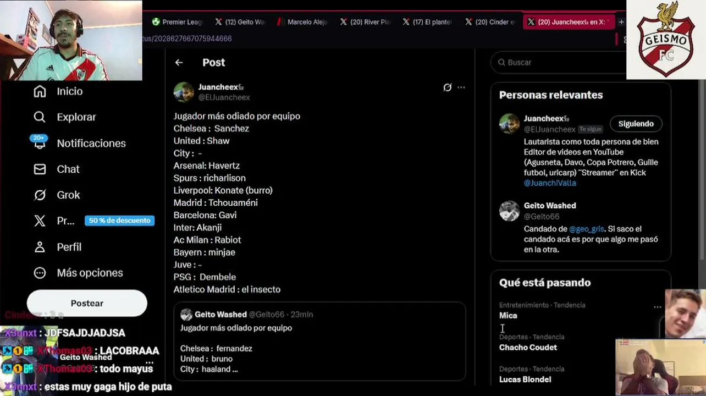The height and width of the screenshot is (396, 706).
Task: Click the Siguiendo button for Juancheex
Action: click(636, 124)
